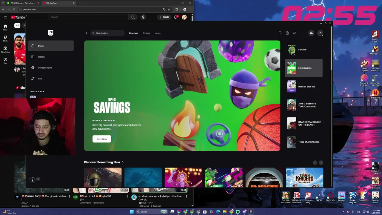
Task: Switch to the Browse tab
Action: [x=146, y=33]
